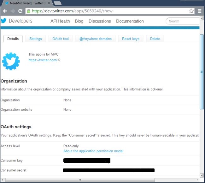The image size is (205, 183).
Task: Switch to the OAuth tool tab
Action: 61,39
